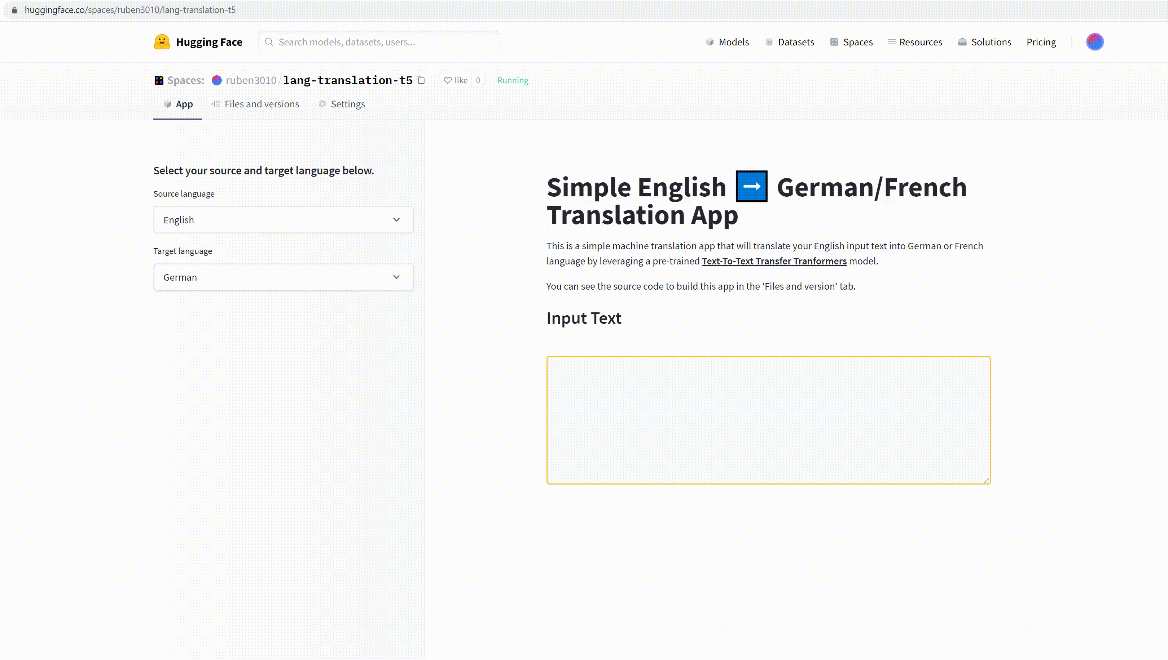The height and width of the screenshot is (660, 1168).
Task: Click the Datasets icon in the navigation
Action: [769, 42]
